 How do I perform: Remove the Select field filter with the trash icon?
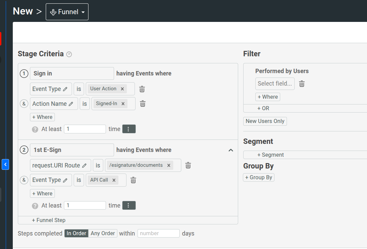pyautogui.click(x=302, y=84)
